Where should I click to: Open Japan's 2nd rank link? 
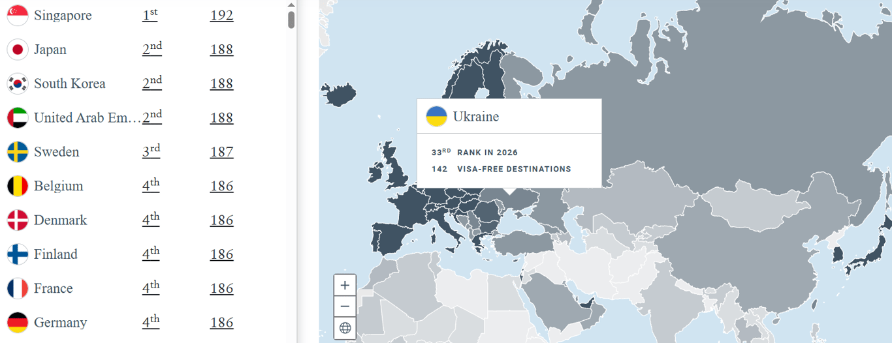tap(152, 49)
